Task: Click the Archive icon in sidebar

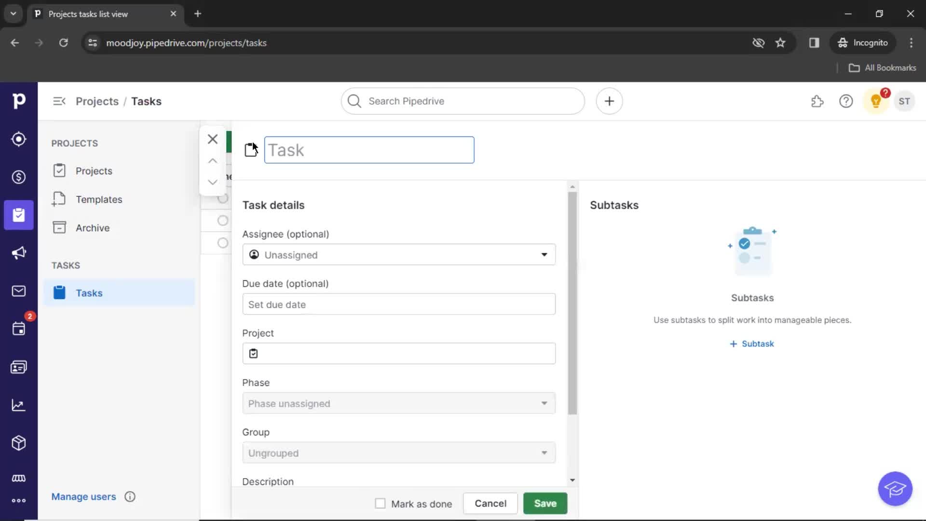Action: (x=59, y=228)
